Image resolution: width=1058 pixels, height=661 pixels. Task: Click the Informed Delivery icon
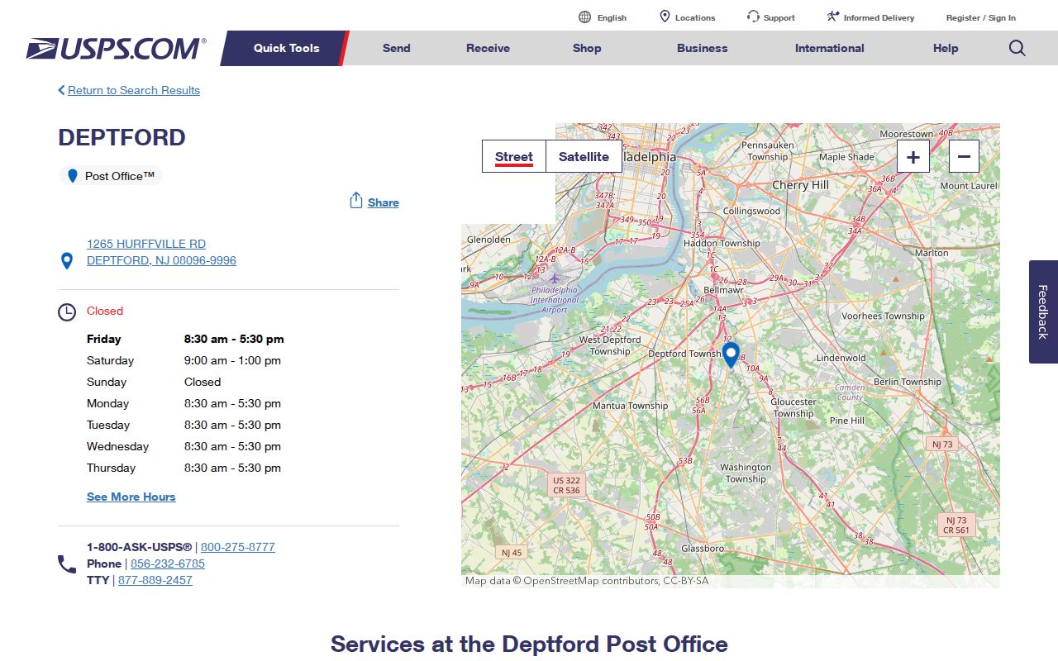point(833,17)
